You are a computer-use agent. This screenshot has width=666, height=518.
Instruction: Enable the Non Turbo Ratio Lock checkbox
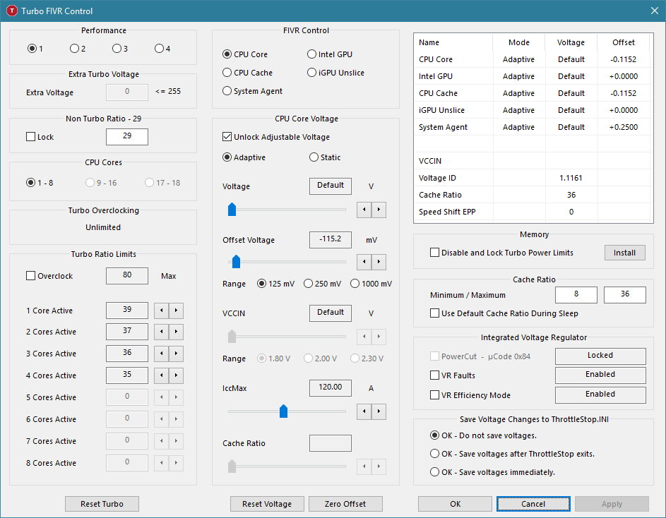(30, 137)
